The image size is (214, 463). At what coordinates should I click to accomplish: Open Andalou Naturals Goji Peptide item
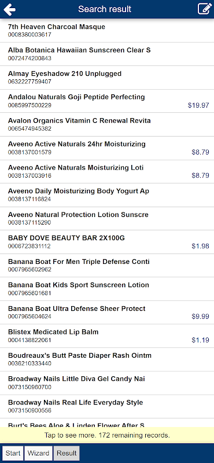[107, 101]
